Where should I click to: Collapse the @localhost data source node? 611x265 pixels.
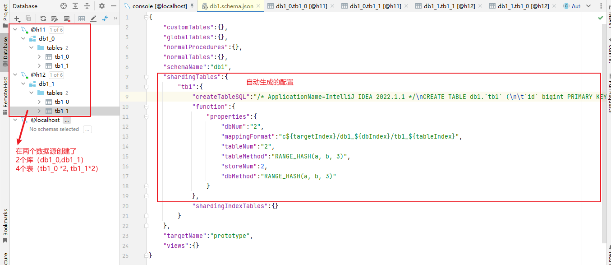15,120
